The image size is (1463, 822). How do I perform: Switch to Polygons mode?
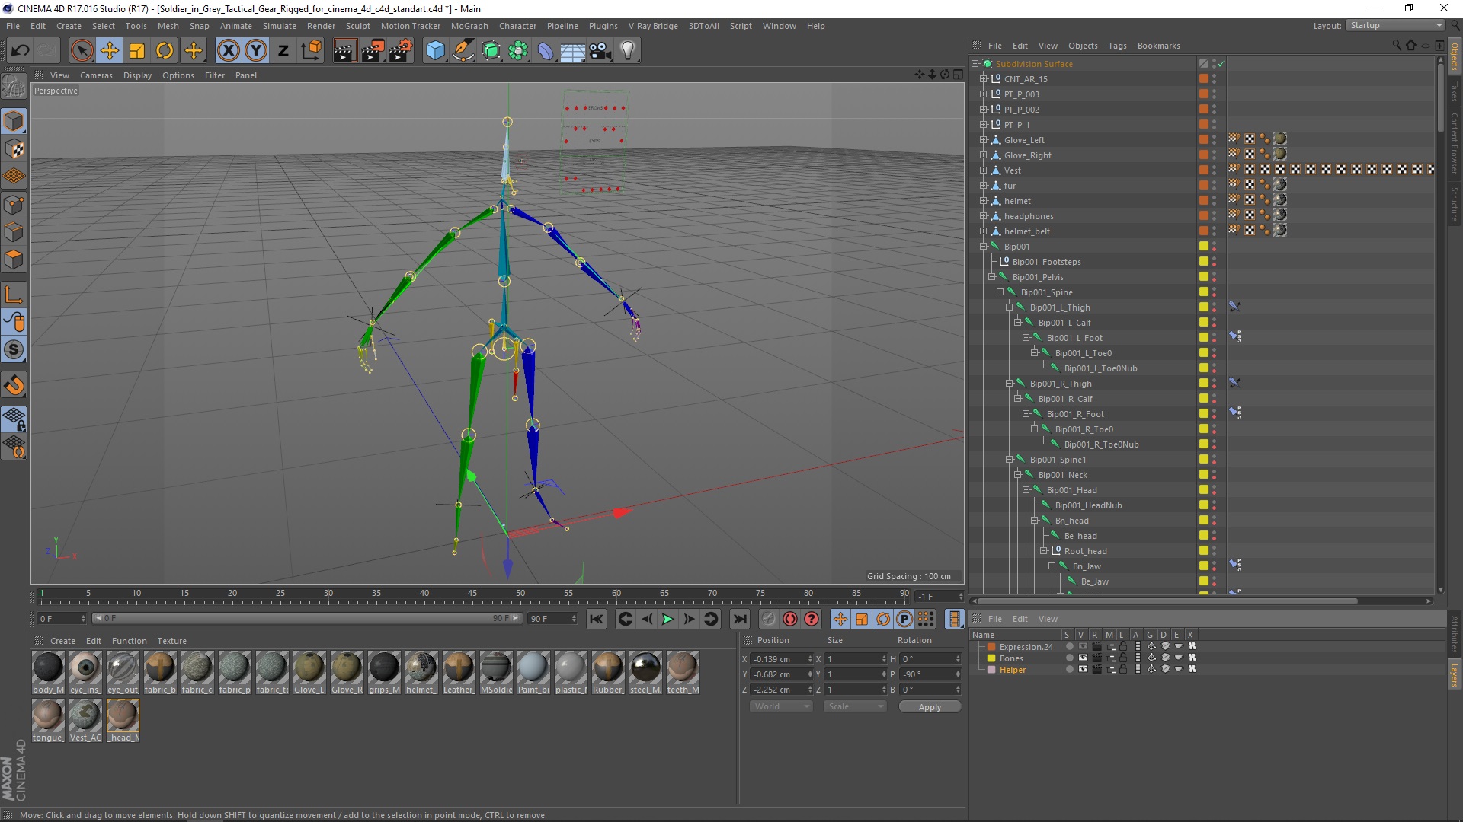14,260
